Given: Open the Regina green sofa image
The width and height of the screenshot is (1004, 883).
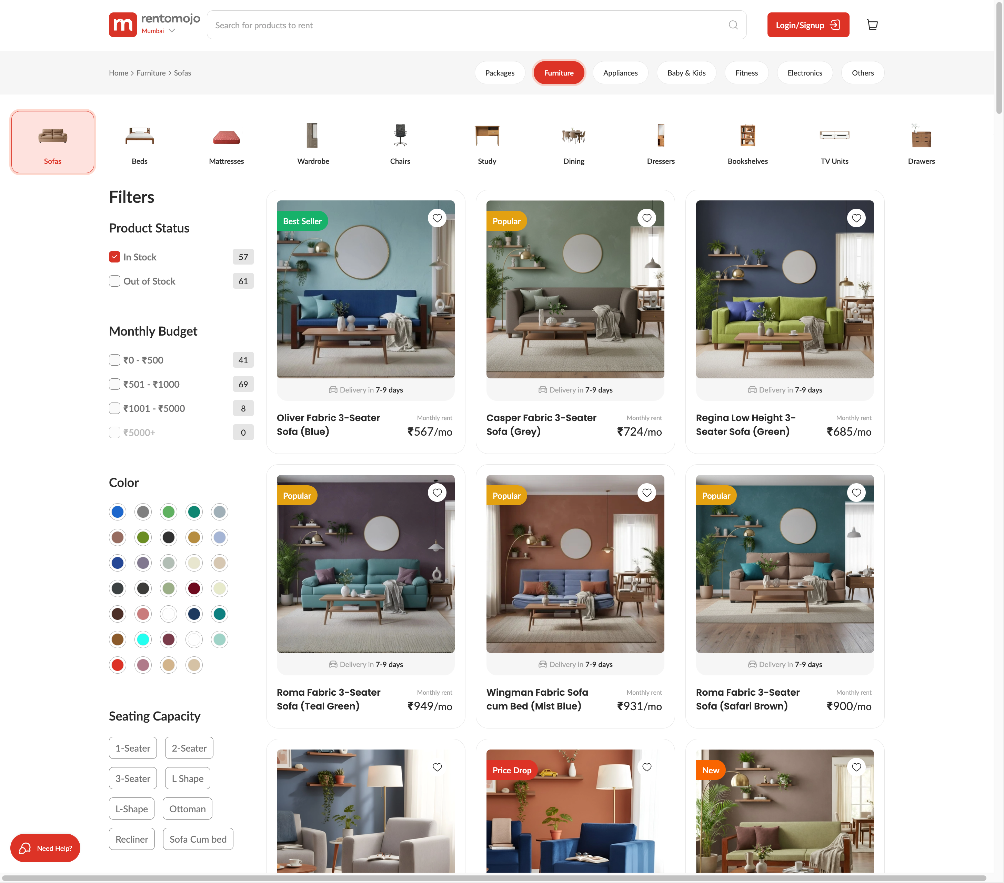Looking at the screenshot, I should (784, 289).
